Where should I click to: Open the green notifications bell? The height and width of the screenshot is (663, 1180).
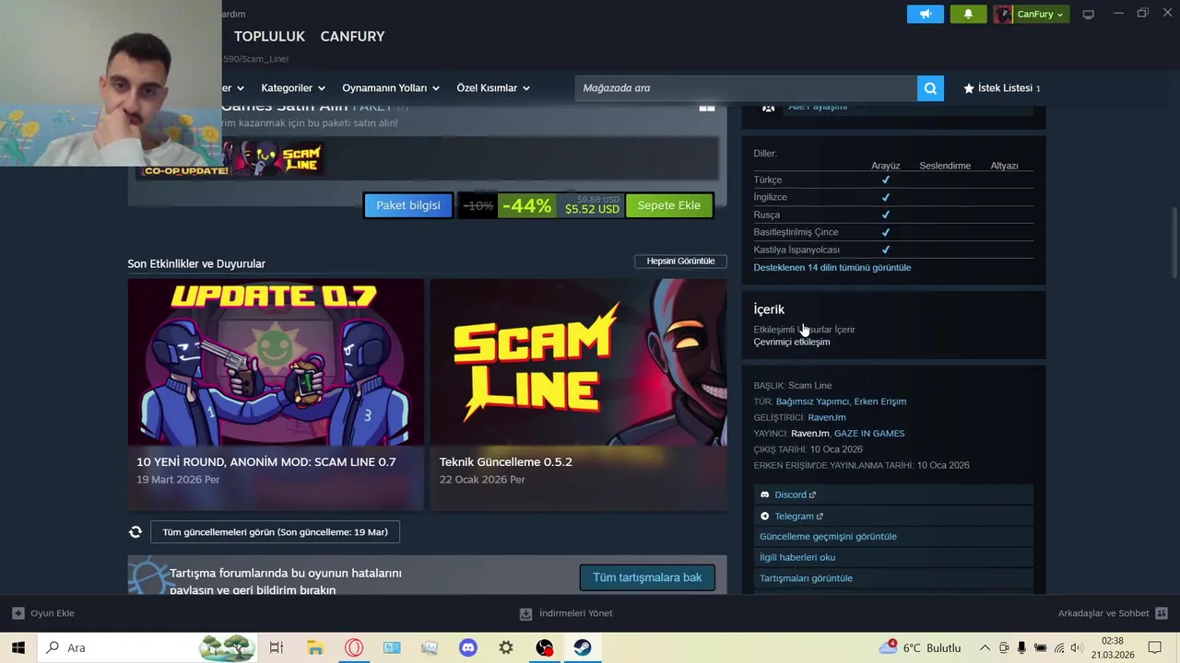tap(968, 14)
